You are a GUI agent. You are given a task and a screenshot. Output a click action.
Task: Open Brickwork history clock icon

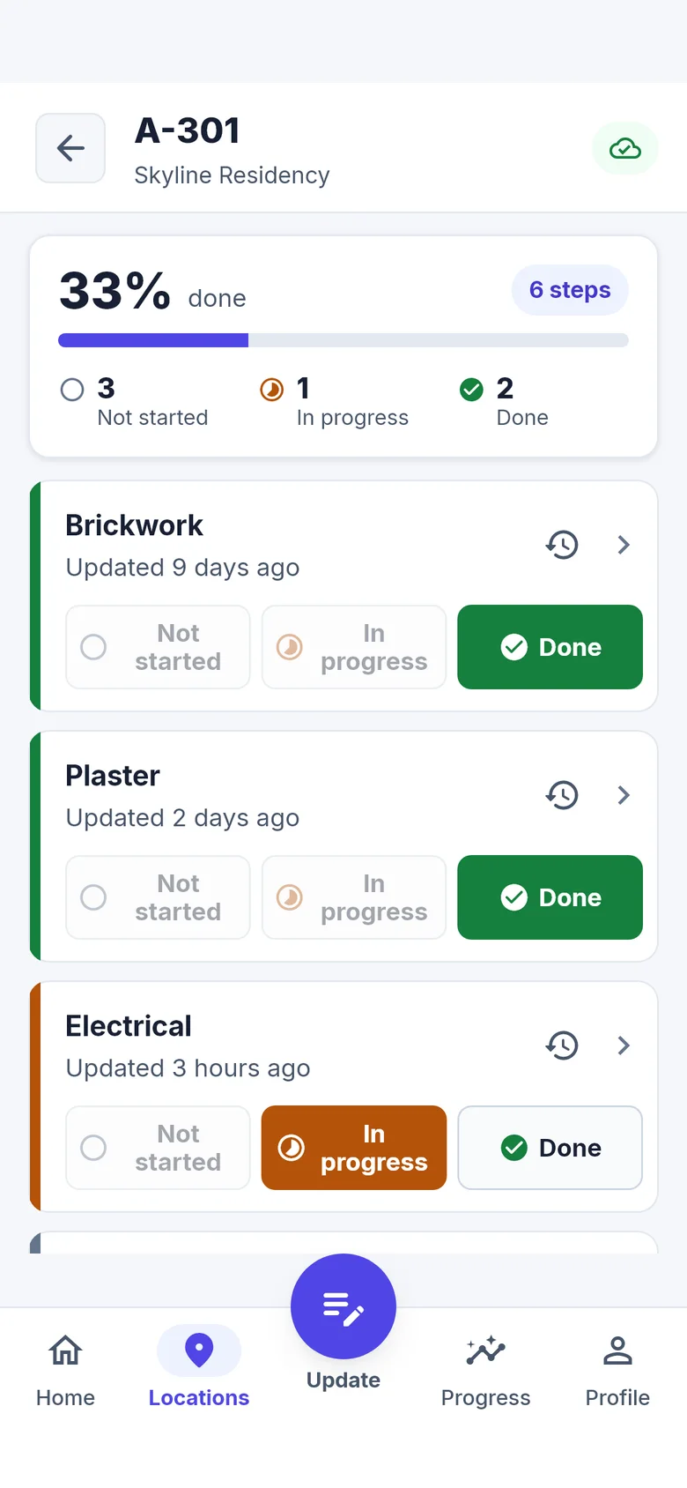562,545
